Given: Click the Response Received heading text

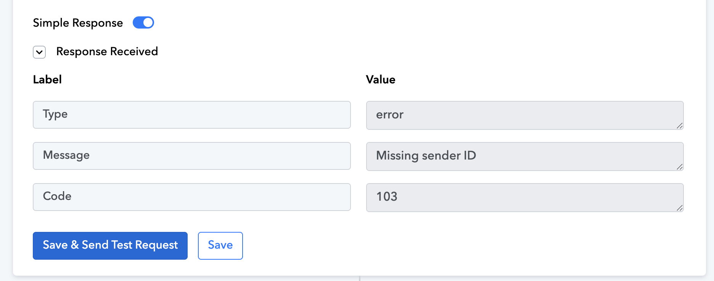Looking at the screenshot, I should 107,51.
